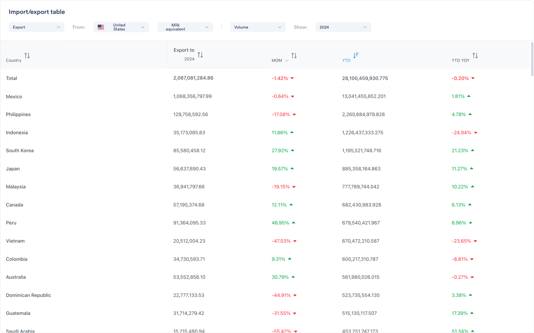Screen dimensions: 534x333
Task: Click Philippines' red MOM down arrow
Action: [x=294, y=114]
